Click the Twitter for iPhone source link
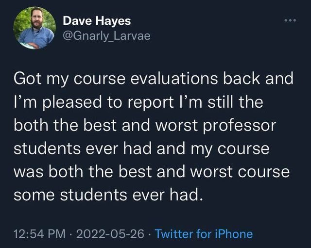The height and width of the screenshot is (248, 311). 204,234
